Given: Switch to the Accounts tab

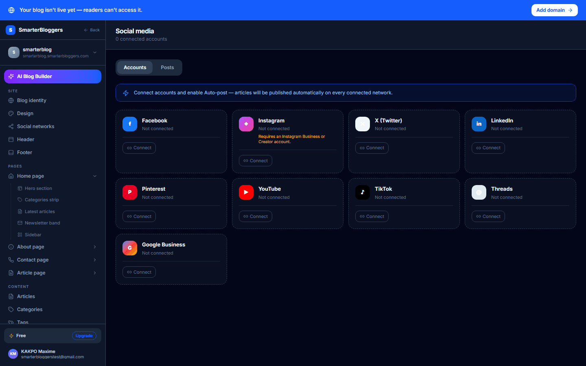Looking at the screenshot, I should click(135, 68).
